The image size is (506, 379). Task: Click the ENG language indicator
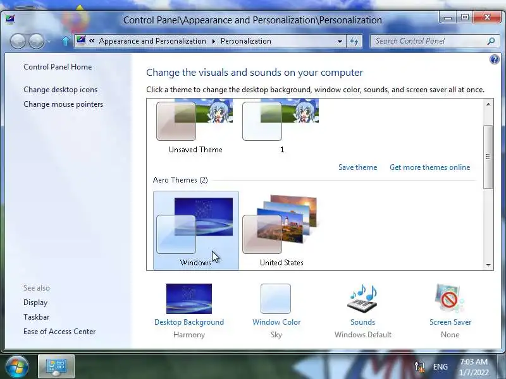tap(440, 367)
